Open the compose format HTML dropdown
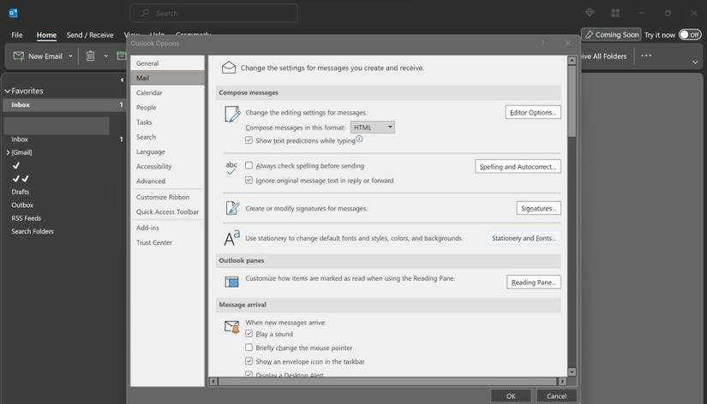 pos(373,128)
